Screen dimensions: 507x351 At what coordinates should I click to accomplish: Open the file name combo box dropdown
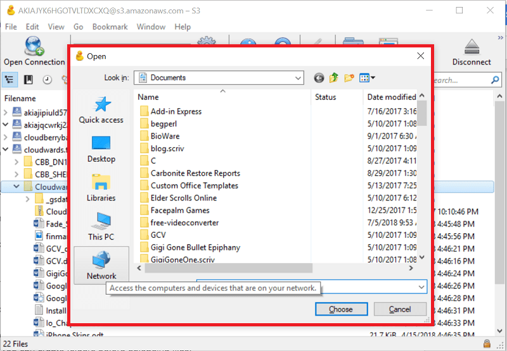[x=421, y=286]
